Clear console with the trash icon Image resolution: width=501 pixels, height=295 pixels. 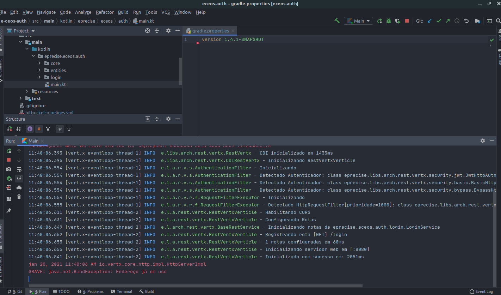click(x=19, y=197)
